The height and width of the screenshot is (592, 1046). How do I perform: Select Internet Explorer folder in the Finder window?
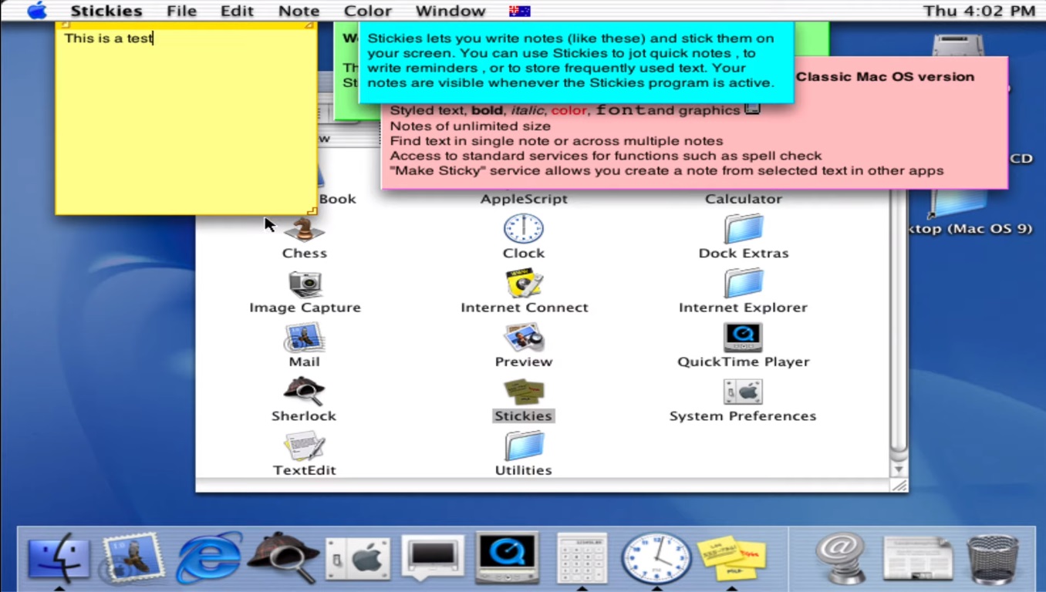744,284
